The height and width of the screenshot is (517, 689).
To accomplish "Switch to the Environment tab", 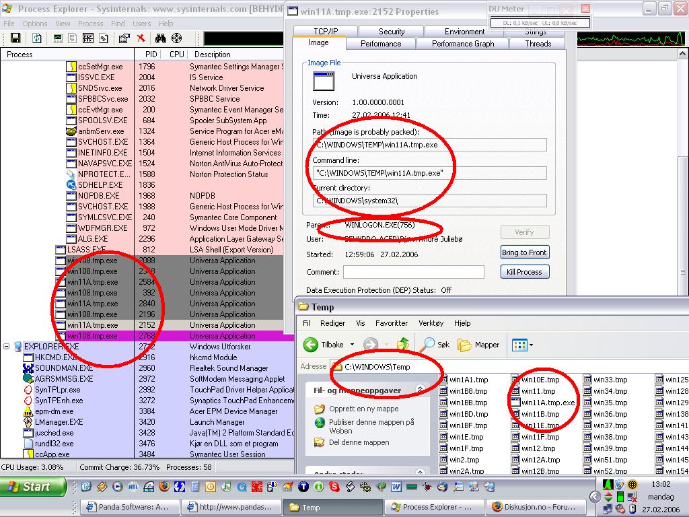I will (x=464, y=31).
